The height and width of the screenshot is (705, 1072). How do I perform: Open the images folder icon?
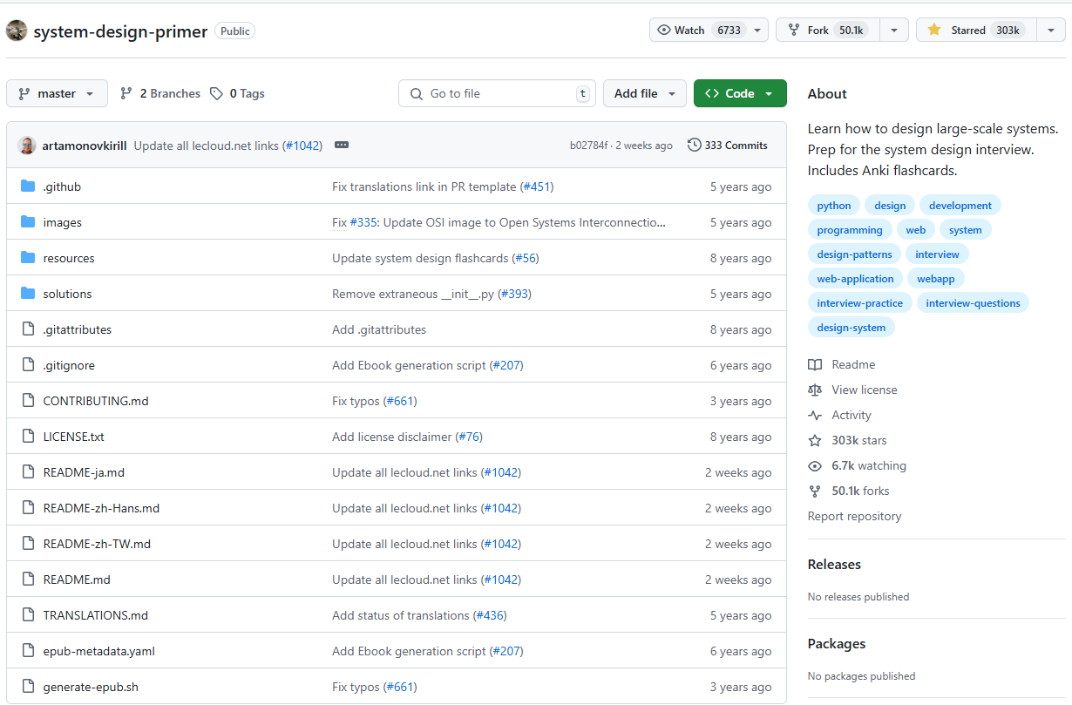point(28,222)
